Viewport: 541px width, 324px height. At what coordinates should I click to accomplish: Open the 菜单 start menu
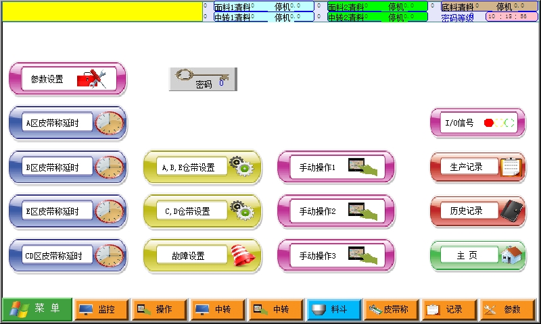tap(36, 309)
